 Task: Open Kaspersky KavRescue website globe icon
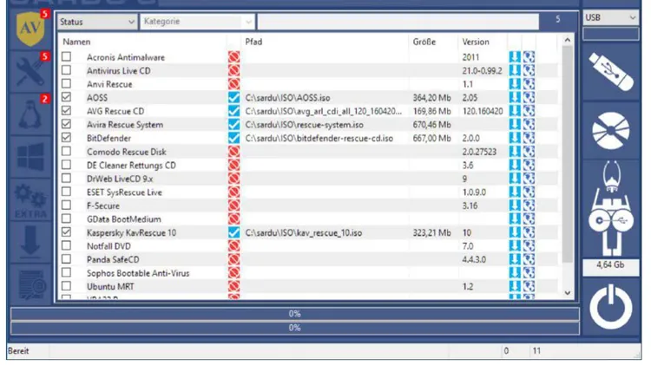pyautogui.click(x=529, y=232)
